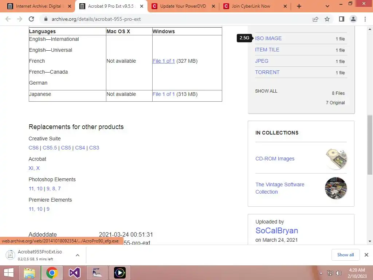Open the CS5.5 replacement link
This screenshot has width=373, height=280.
click(50, 148)
